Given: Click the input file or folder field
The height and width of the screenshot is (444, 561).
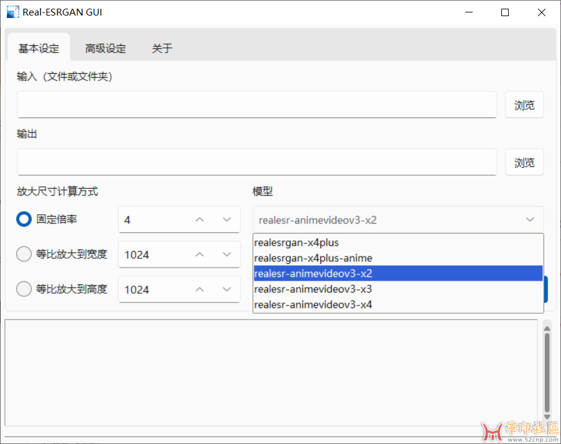Looking at the screenshot, I should [257, 105].
